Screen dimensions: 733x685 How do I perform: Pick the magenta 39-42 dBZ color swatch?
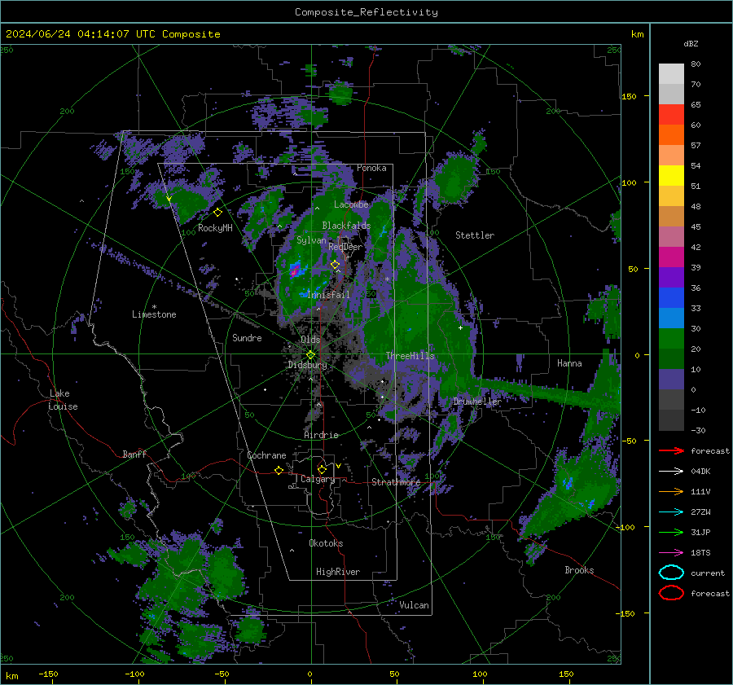coord(671,257)
